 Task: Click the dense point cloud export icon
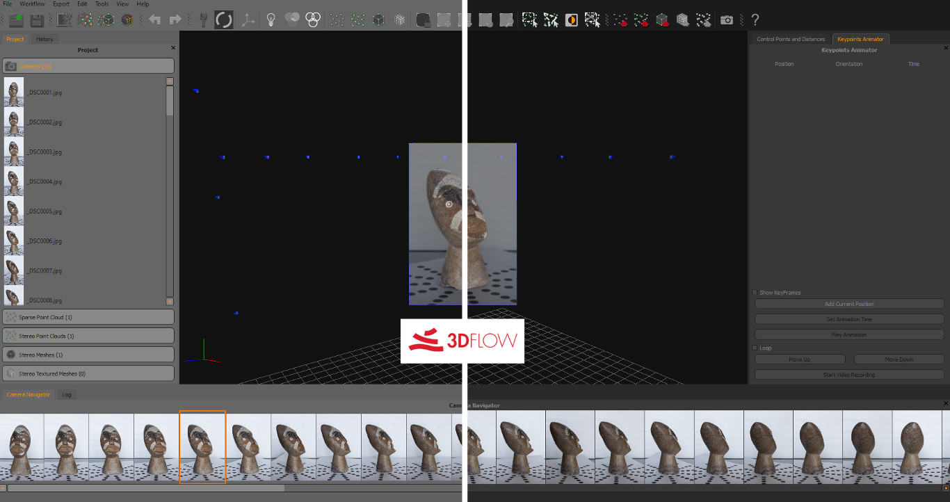[x=641, y=20]
